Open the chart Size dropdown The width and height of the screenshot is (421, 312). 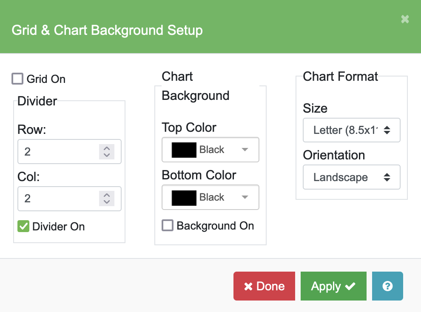point(351,130)
